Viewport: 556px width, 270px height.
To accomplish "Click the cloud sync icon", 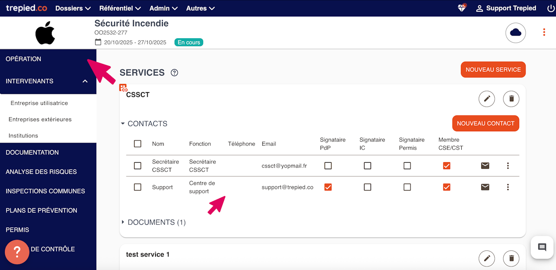I will pyautogui.click(x=516, y=33).
